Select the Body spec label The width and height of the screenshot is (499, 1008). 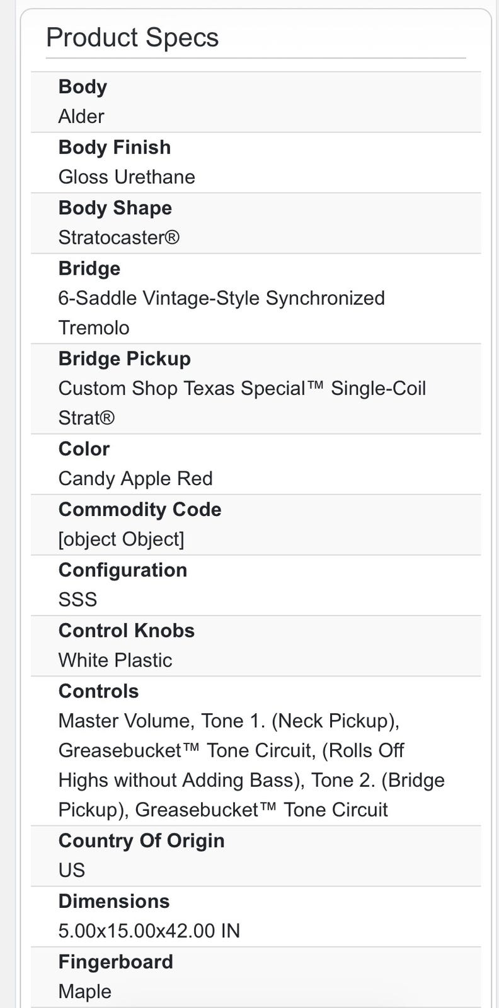point(83,87)
